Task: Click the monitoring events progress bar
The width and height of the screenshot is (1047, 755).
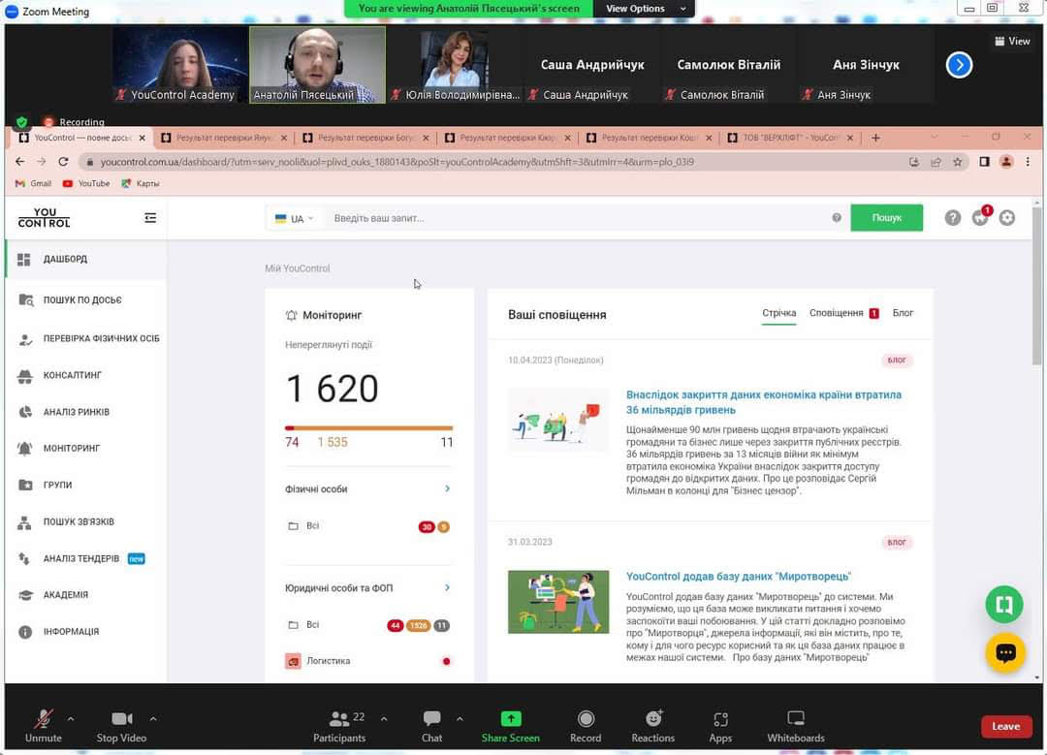Action: 368,428
